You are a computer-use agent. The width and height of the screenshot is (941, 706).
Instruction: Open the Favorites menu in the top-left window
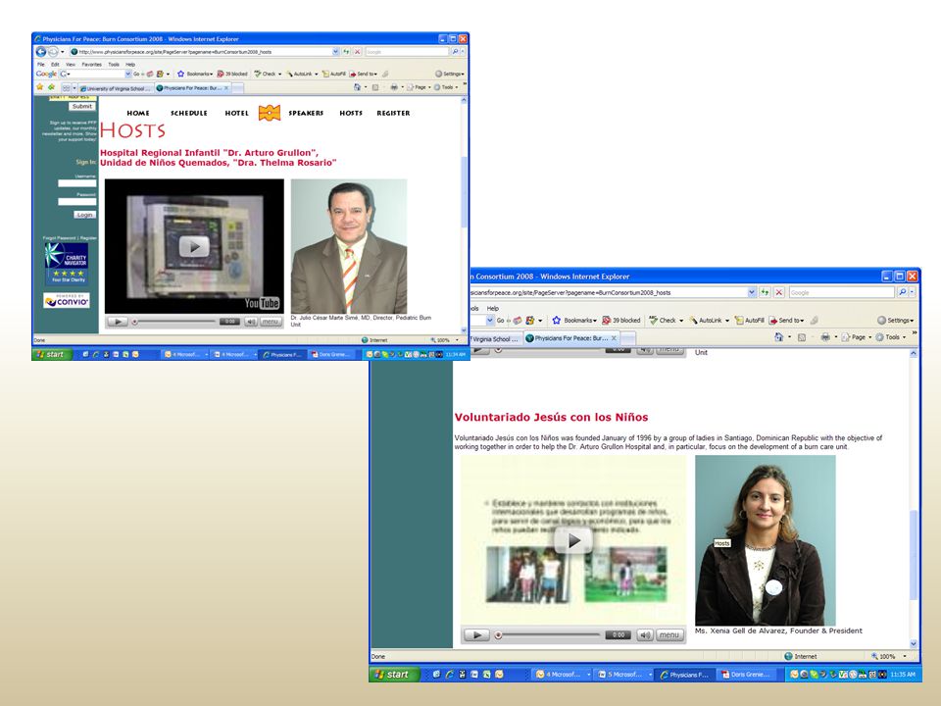pos(92,65)
